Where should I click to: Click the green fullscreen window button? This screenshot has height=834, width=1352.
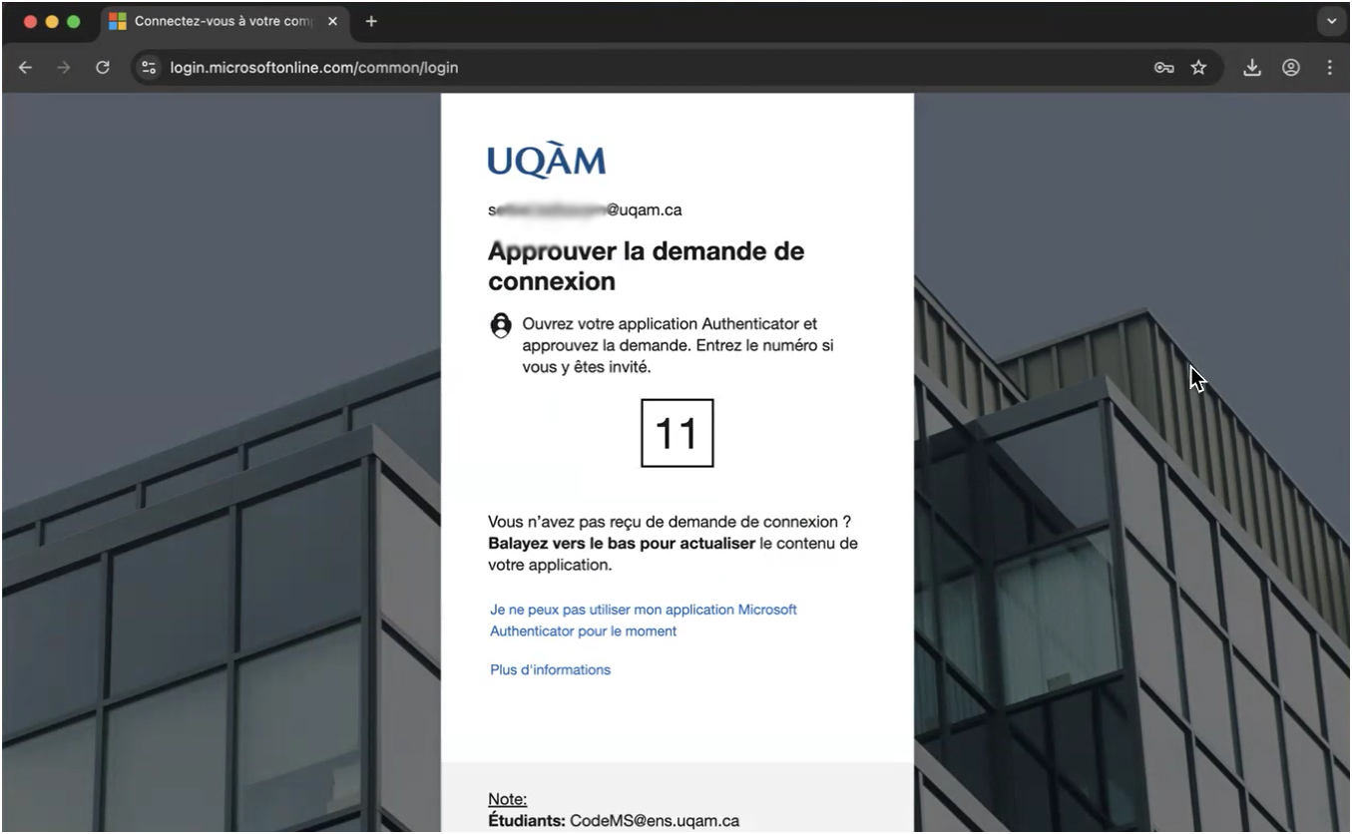tap(73, 21)
